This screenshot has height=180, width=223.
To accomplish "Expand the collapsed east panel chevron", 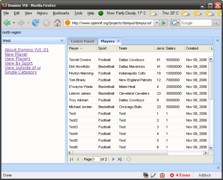I will pyautogui.click(x=217, y=40).
